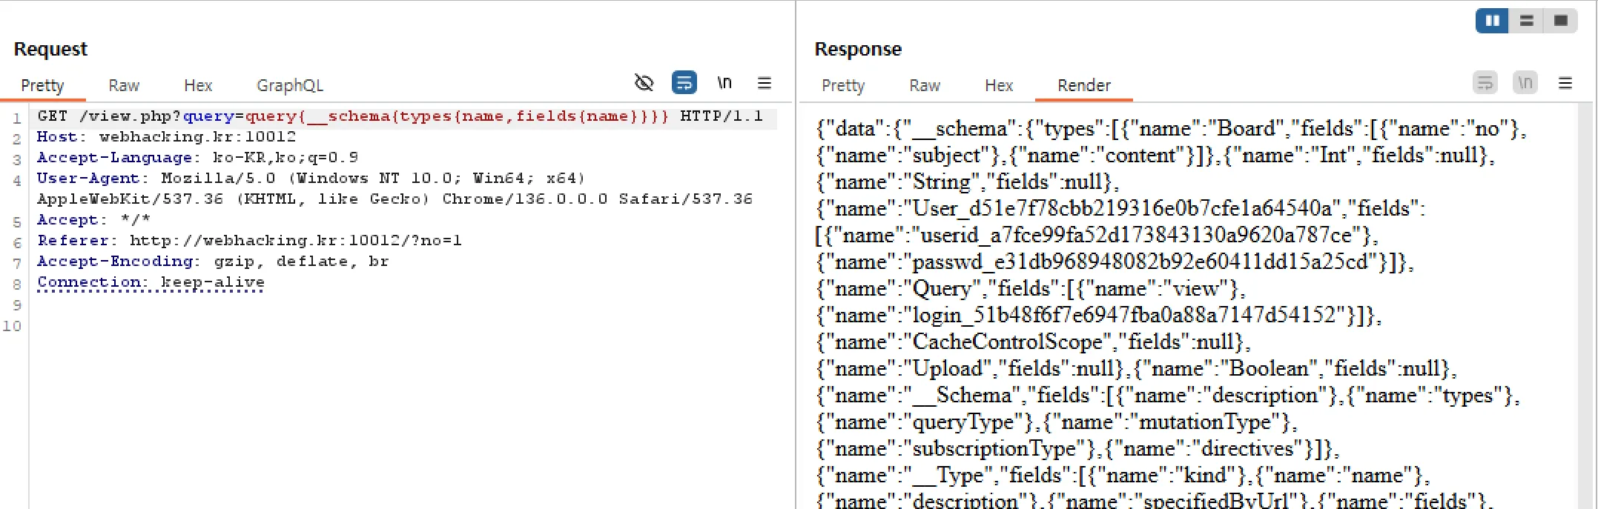
Task: Click login_51b48f6f7e6947fba0a88a7147d54152 text in response
Action: point(1124,316)
